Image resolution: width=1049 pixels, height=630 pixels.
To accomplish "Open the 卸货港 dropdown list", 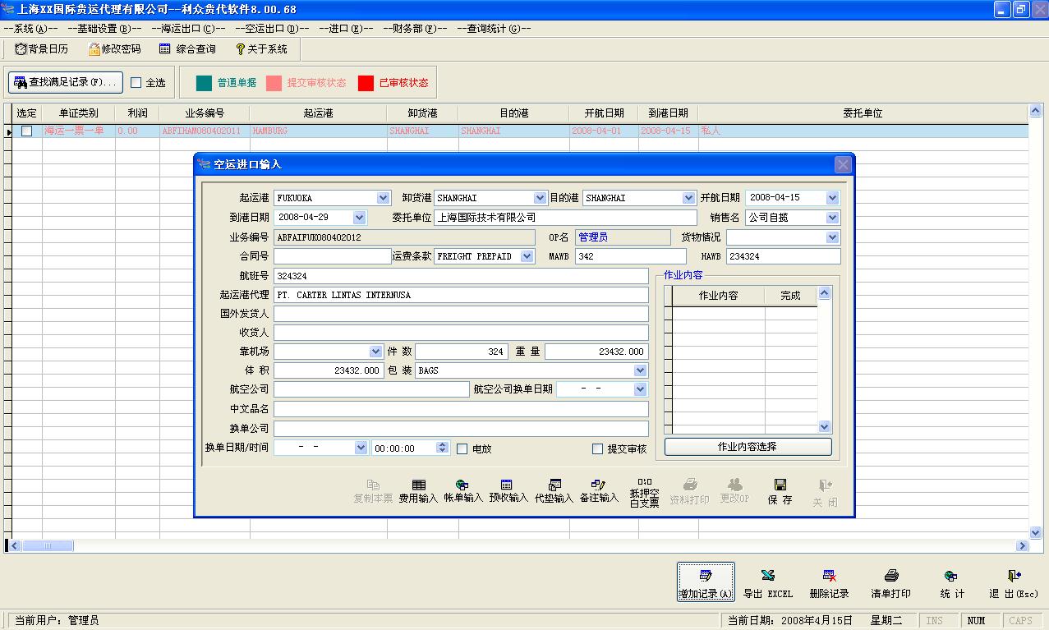I will click(x=540, y=198).
